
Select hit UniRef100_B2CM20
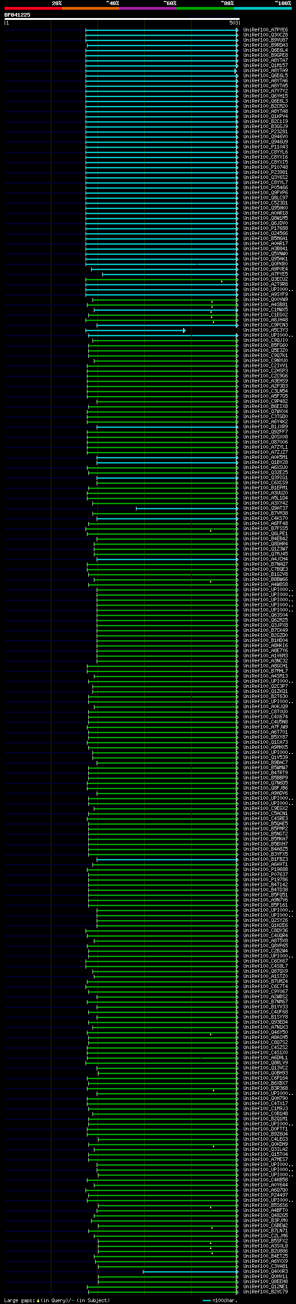coord(265,106)
